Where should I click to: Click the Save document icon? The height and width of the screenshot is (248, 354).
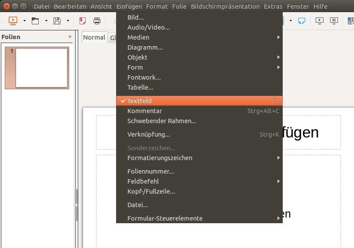[x=57, y=20]
